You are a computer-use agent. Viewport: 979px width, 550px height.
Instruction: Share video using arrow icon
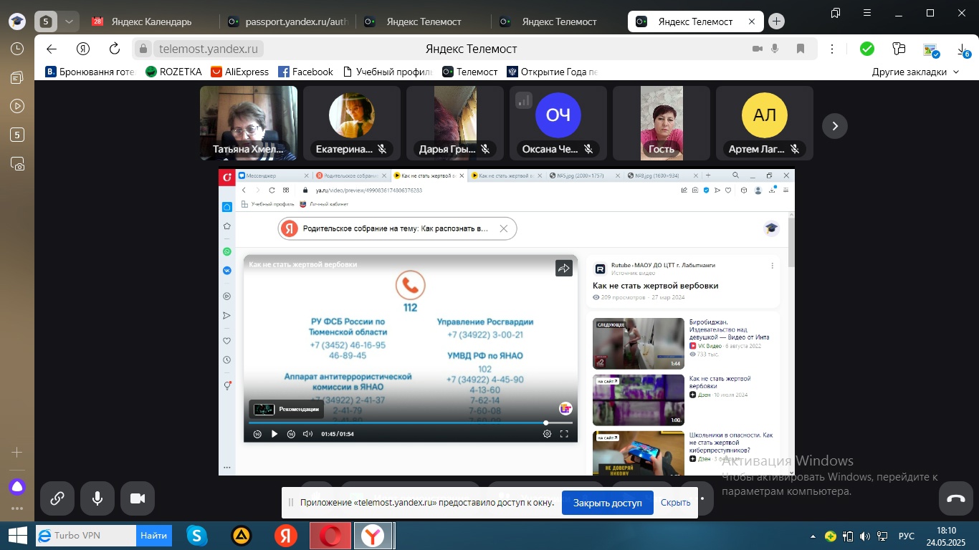(x=564, y=269)
